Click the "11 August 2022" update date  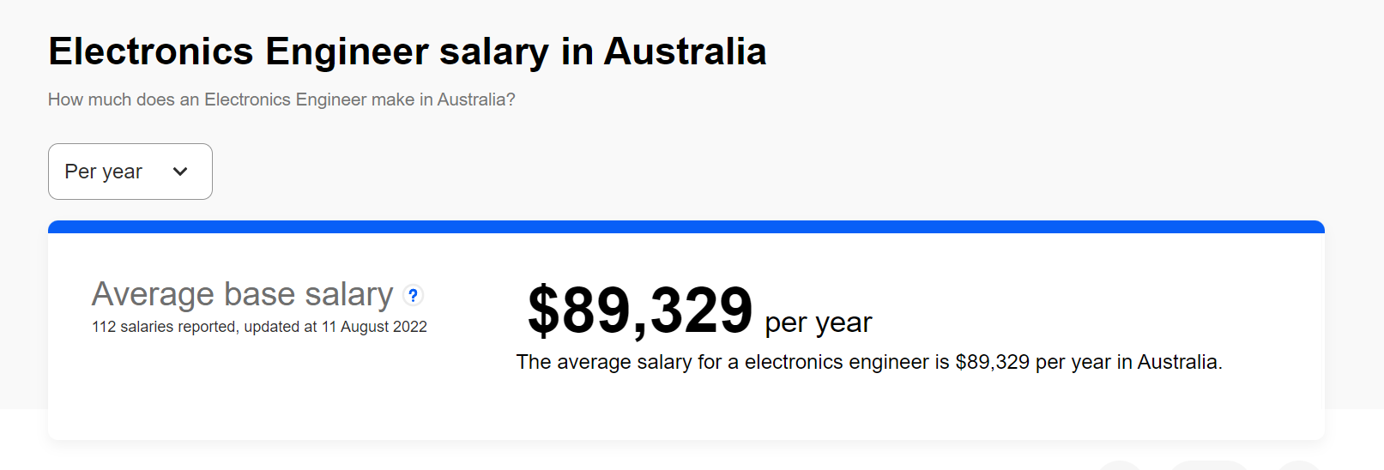[374, 327]
